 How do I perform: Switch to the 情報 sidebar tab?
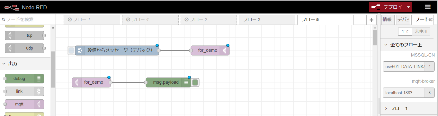tap(387, 19)
